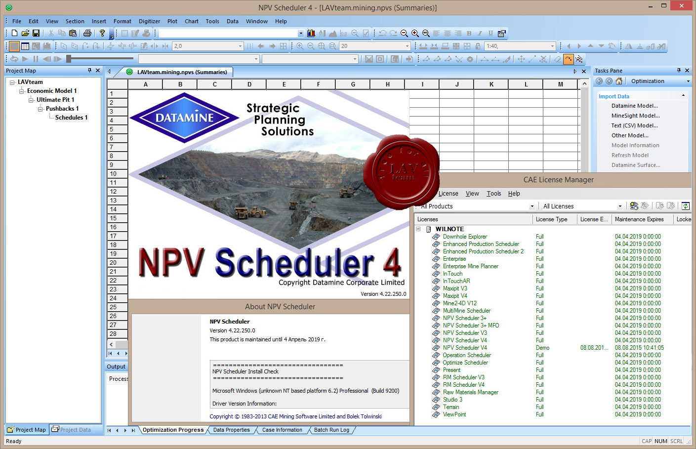Click the MineSight Model... task link
The image size is (696, 449).
tap(635, 116)
